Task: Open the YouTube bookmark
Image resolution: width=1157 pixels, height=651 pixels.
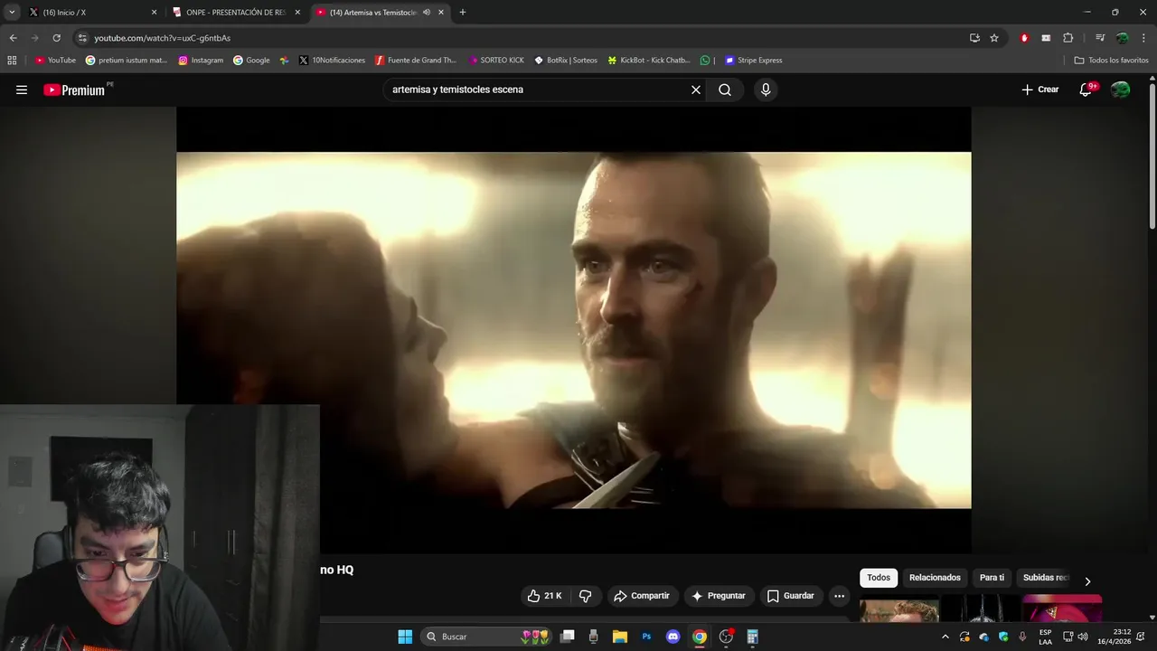Action: [55, 61]
